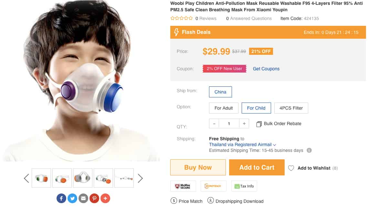Open the Get Coupons link
The width and height of the screenshot is (368, 208).
(266, 69)
